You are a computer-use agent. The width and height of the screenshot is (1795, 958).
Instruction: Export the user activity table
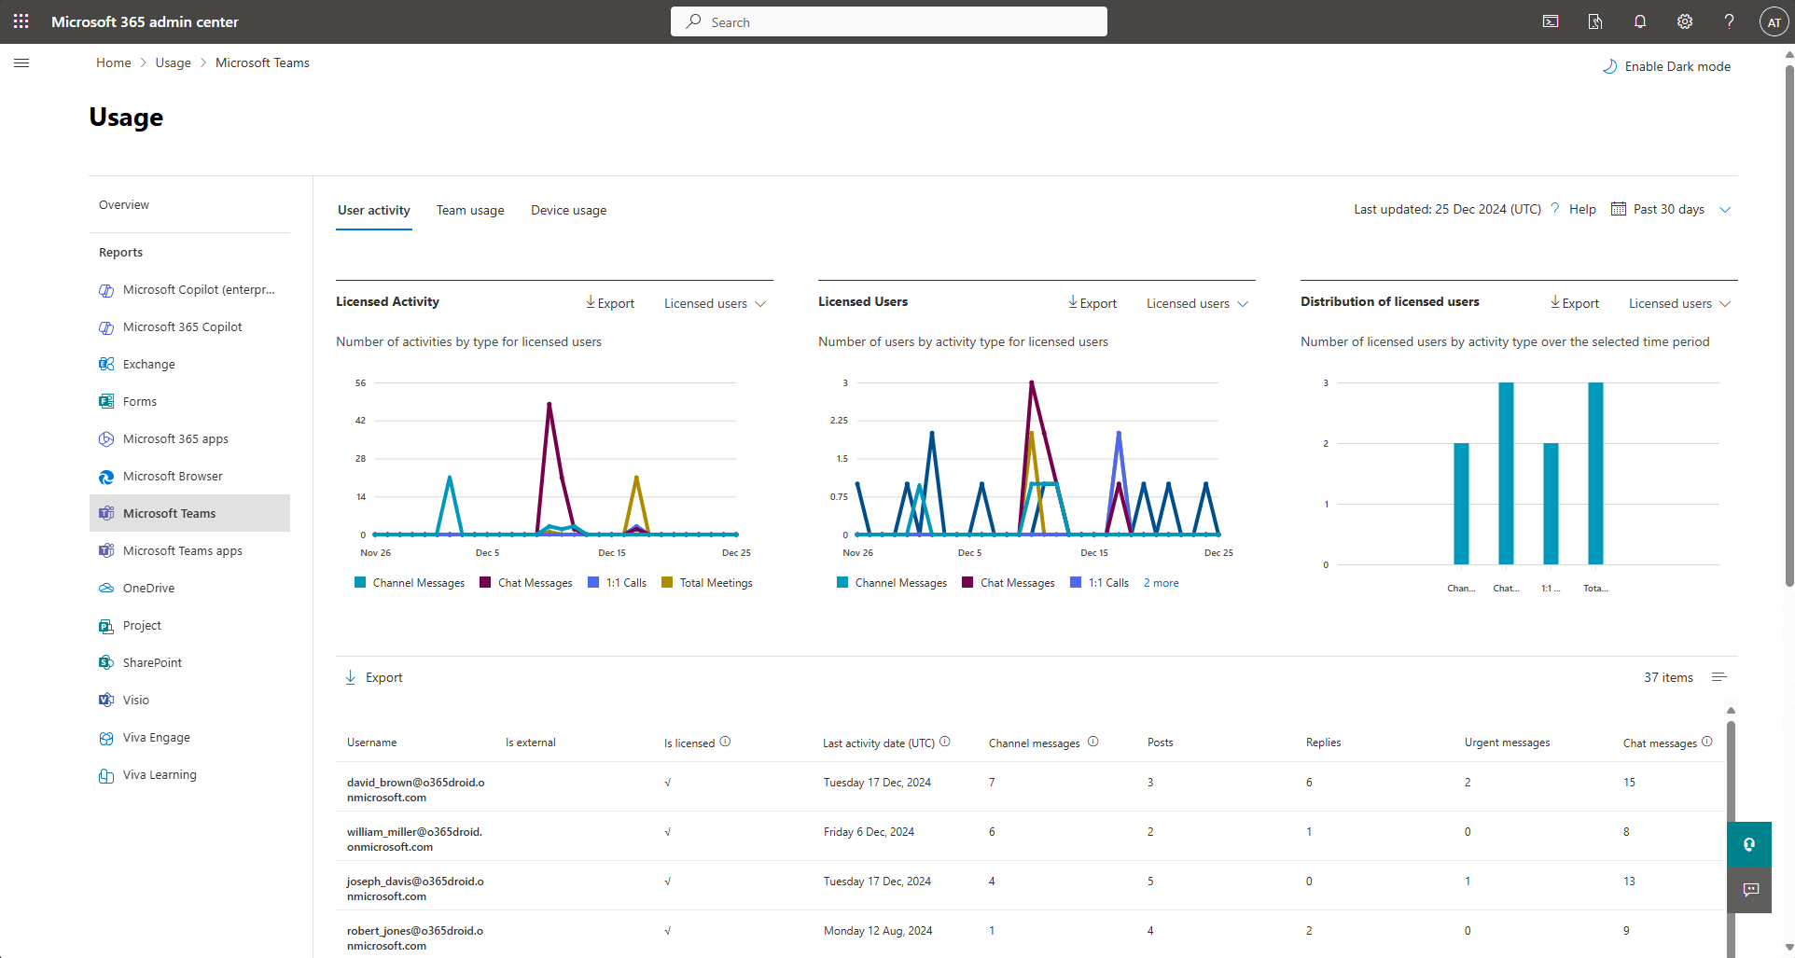(373, 676)
